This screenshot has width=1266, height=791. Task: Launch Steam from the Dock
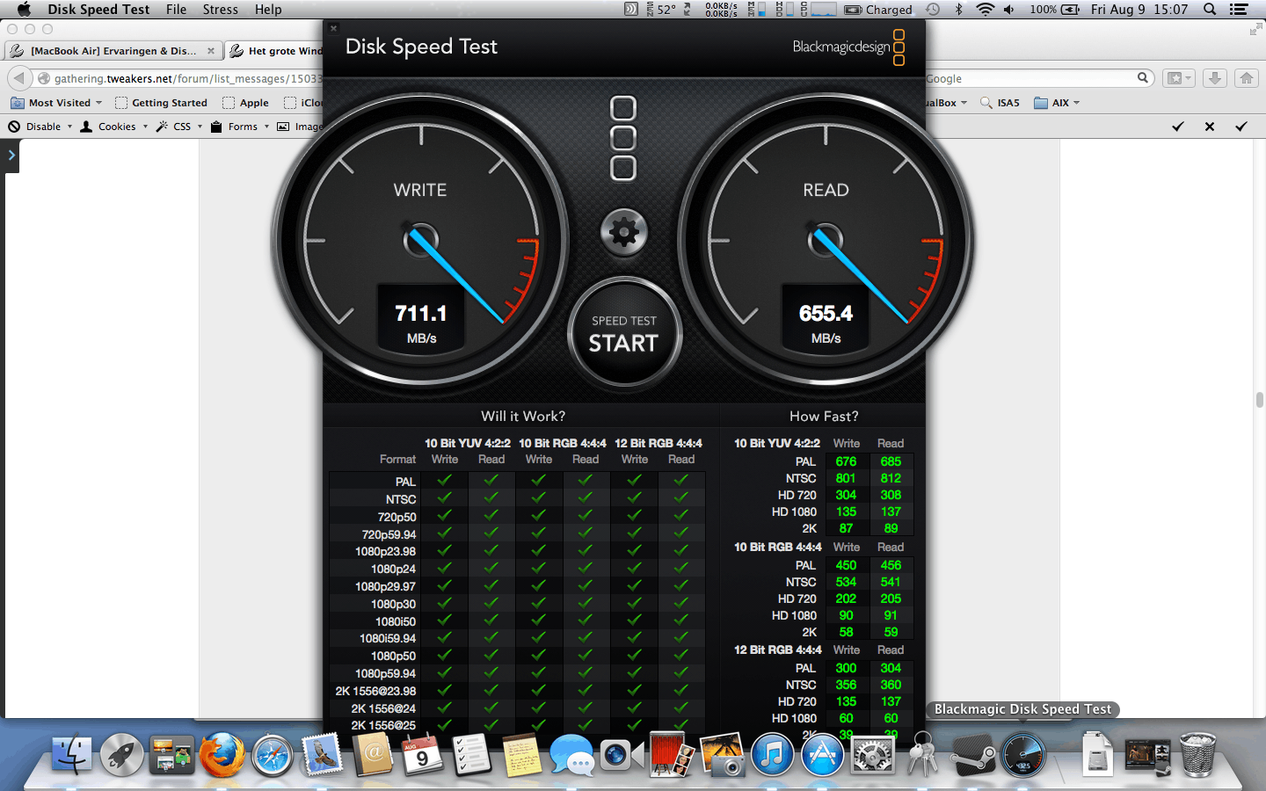point(973,755)
